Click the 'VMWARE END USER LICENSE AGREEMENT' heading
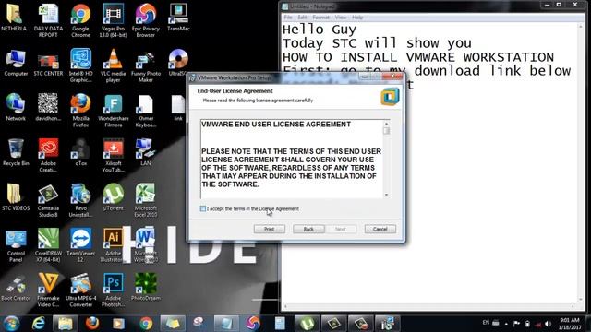This screenshot has height=332, width=591. 276,125
